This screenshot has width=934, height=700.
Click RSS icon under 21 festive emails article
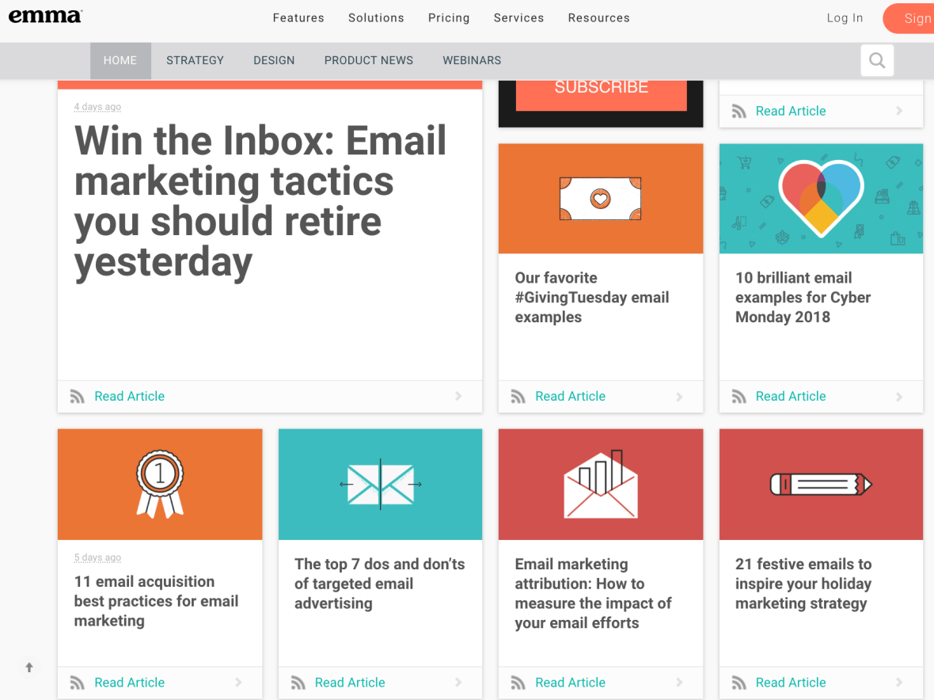coord(738,683)
